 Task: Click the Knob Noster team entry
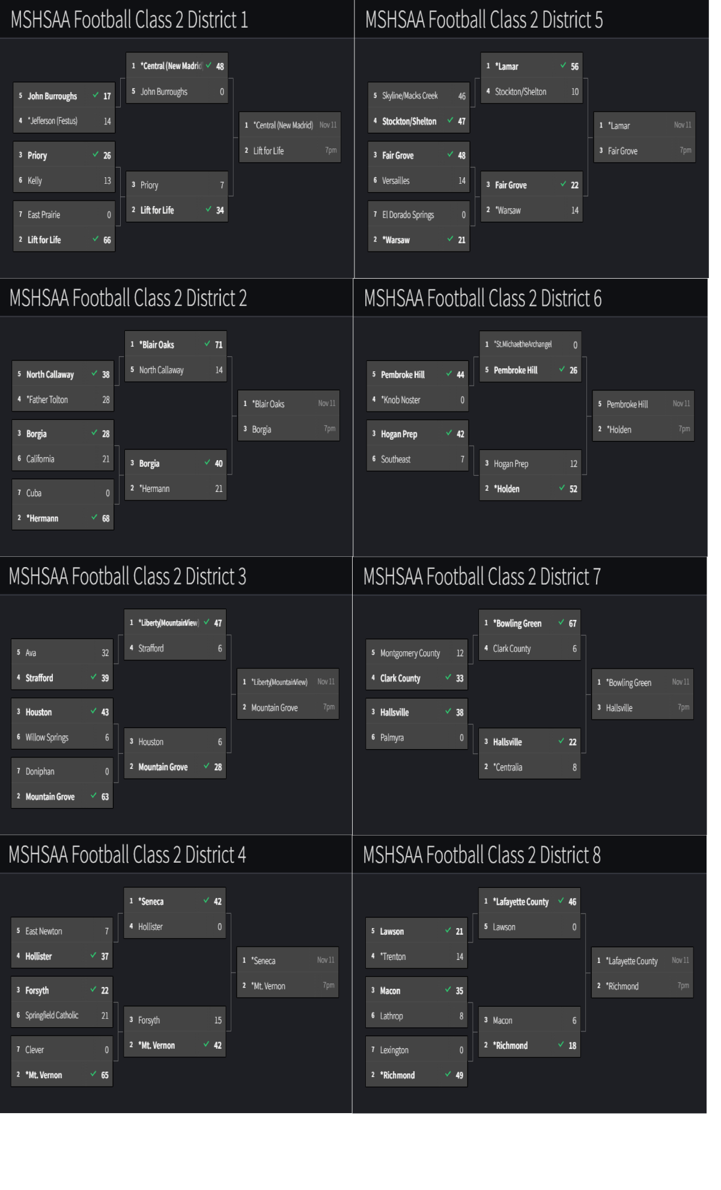click(x=401, y=399)
